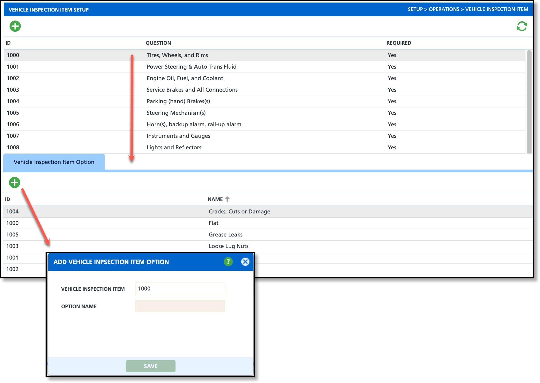Click the green add item option icon
The width and height of the screenshot is (540, 383).
[x=15, y=183]
